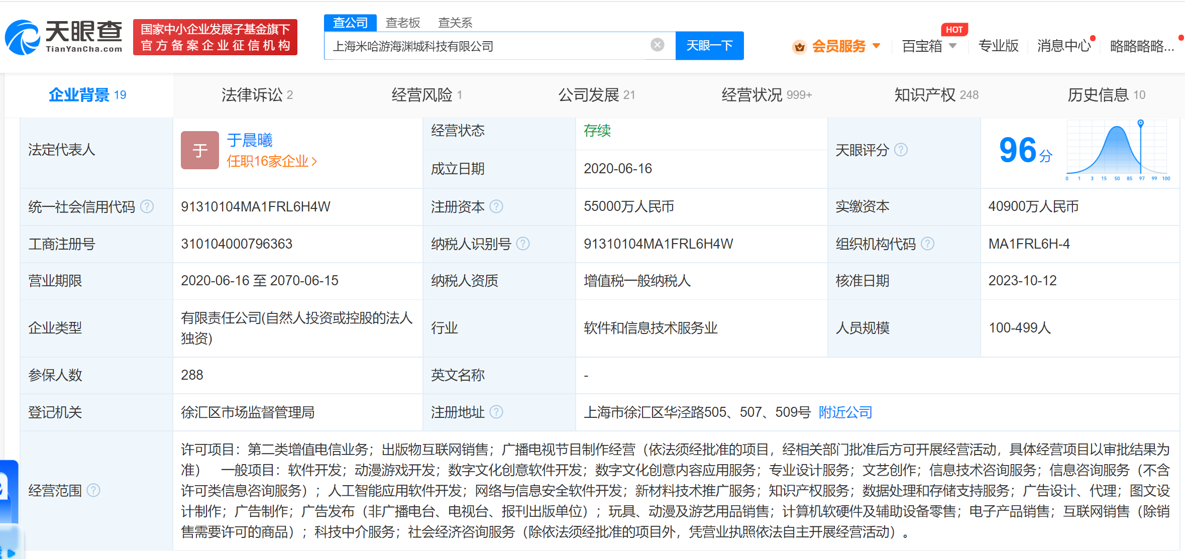Image resolution: width=1185 pixels, height=559 pixels.
Task: Switch to the 查关系 search tab
Action: (x=455, y=23)
